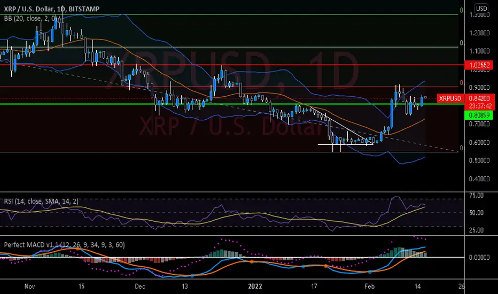Click the MACD 0.00000 scale value

click(479, 258)
